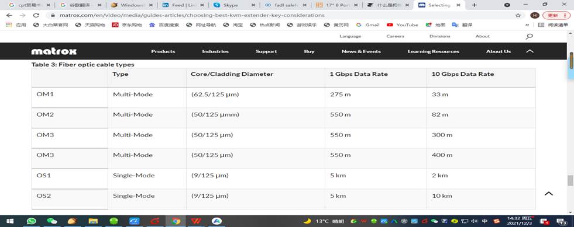This screenshot has height=227, width=574.
Task: Collapse the navigation menu with chevron up
Action: tap(530, 51)
